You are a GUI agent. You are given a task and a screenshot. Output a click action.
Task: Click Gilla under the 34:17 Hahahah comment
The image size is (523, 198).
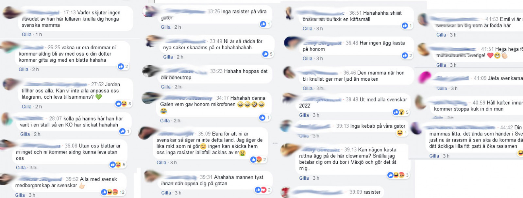pos(165,121)
